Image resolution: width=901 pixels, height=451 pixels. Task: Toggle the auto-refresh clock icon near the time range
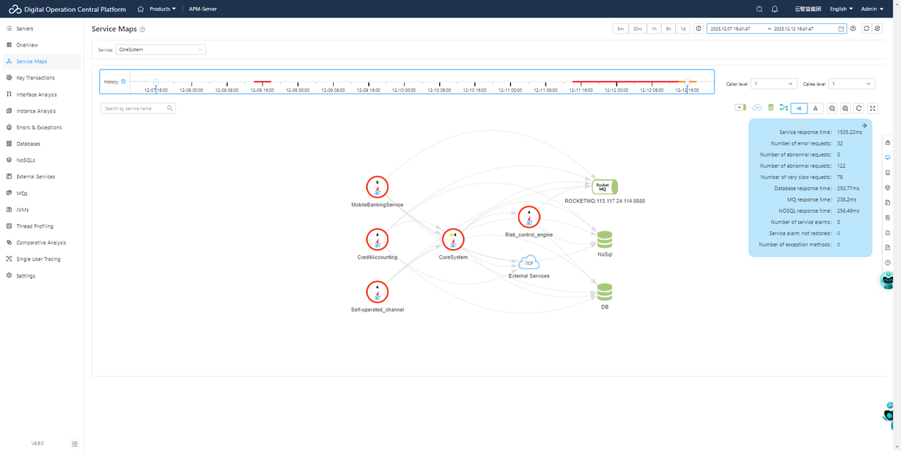(x=698, y=28)
